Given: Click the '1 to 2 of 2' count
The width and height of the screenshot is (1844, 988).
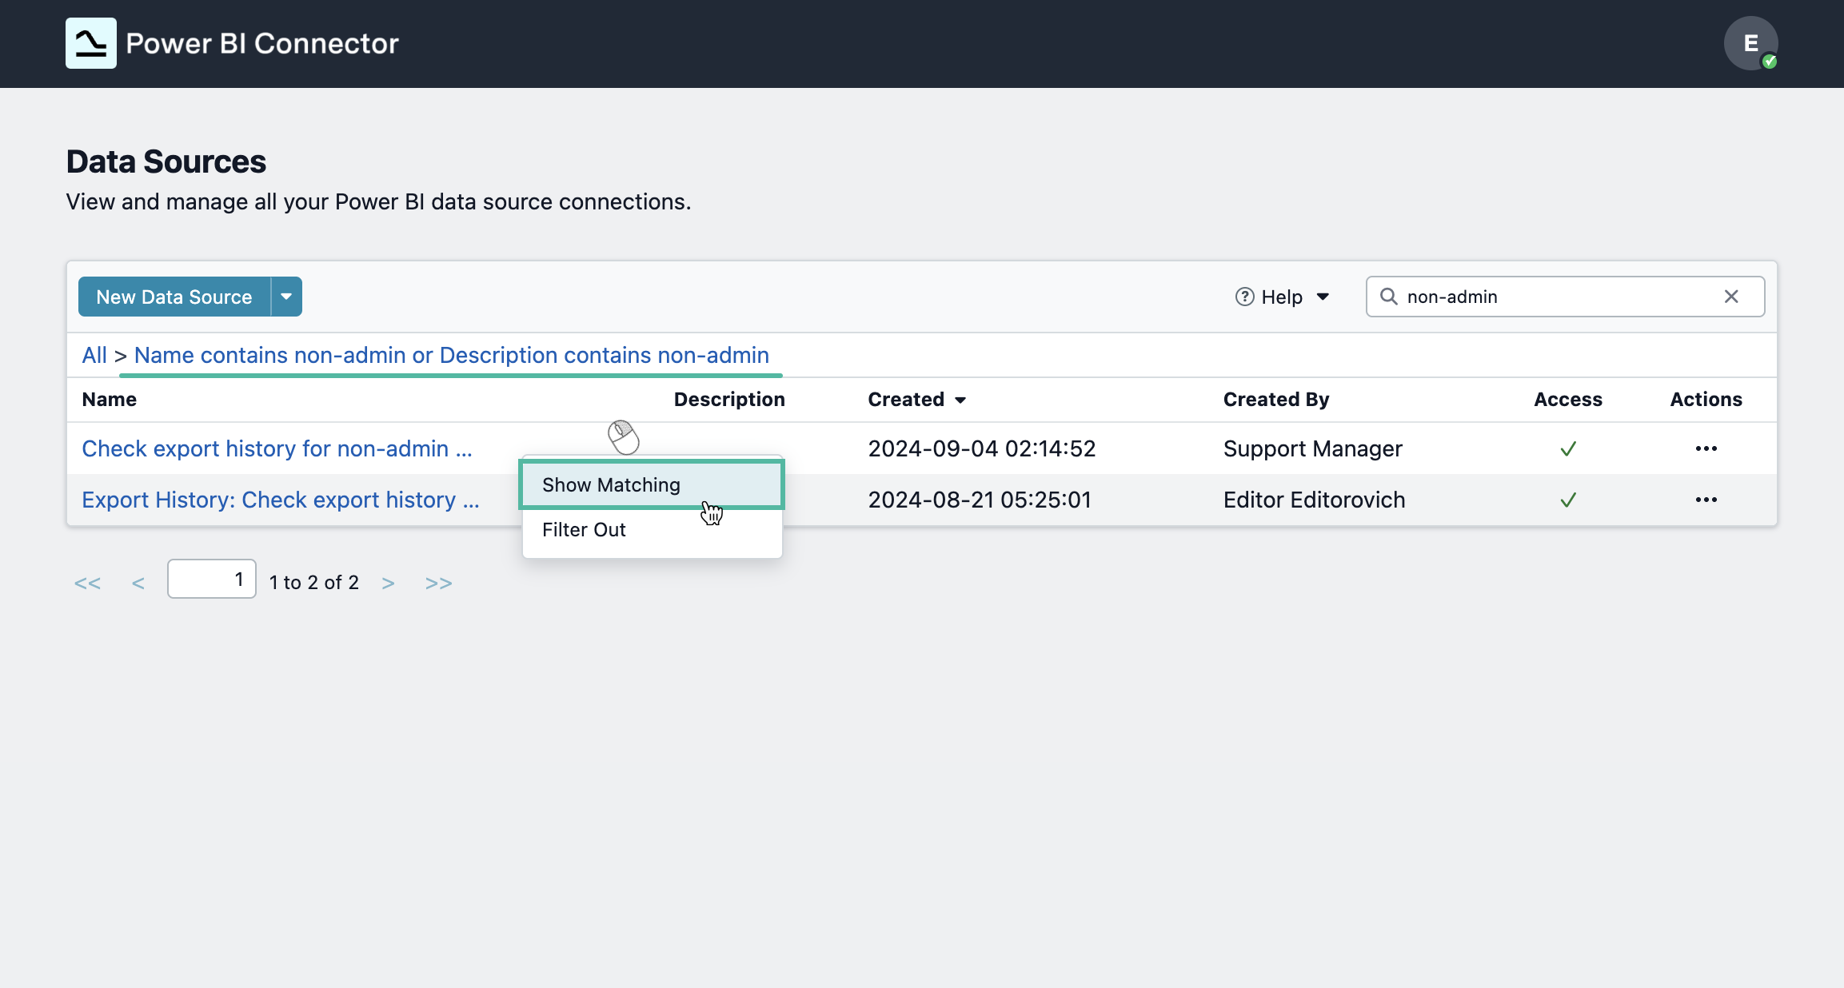Looking at the screenshot, I should pyautogui.click(x=314, y=582).
